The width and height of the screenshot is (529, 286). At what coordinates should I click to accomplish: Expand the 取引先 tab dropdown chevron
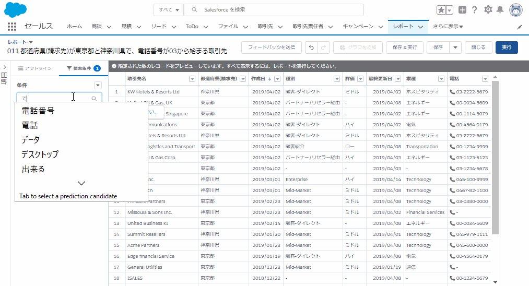280,27
